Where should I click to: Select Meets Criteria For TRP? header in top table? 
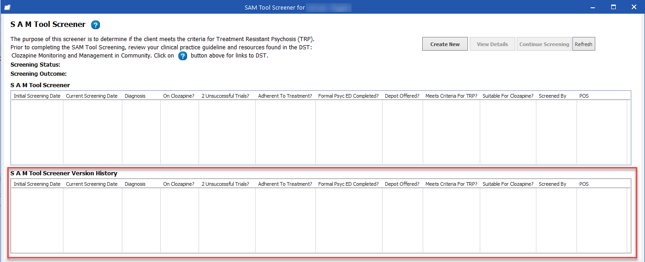pos(451,96)
